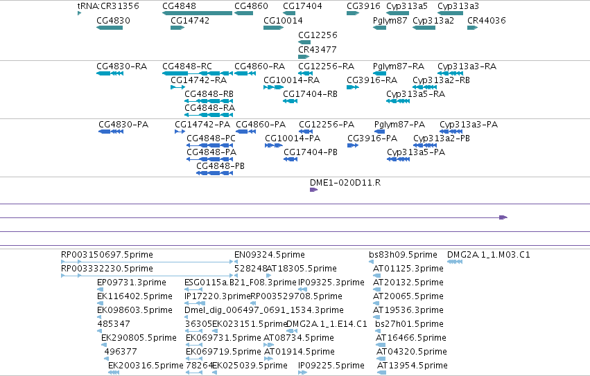Screen dimensions: 590x376
Task: Click the CG12256 gene label
Action: pos(318,35)
